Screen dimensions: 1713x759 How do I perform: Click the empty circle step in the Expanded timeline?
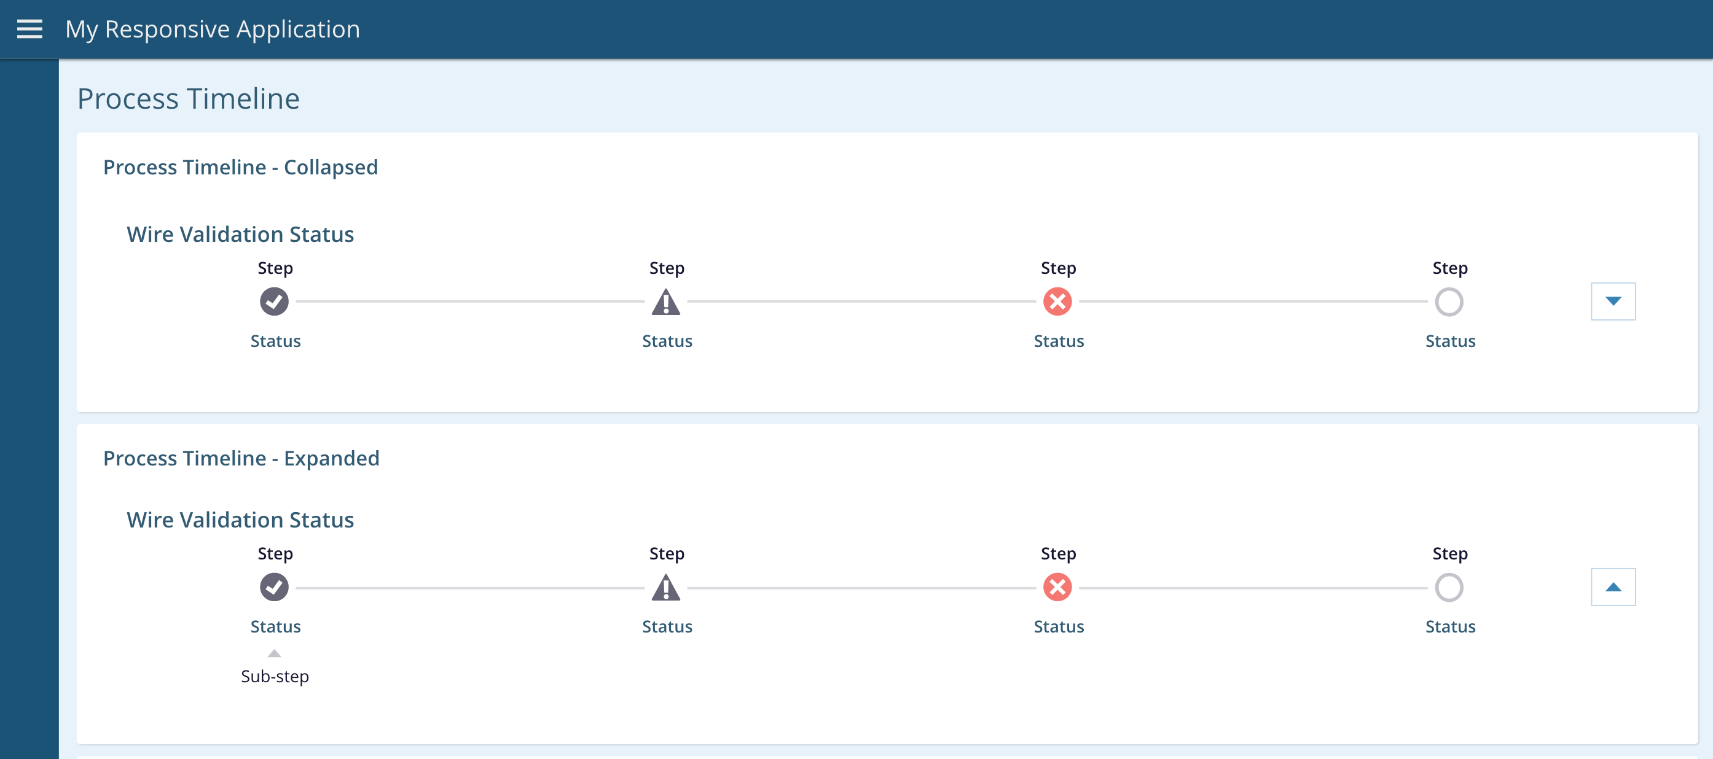pos(1449,588)
